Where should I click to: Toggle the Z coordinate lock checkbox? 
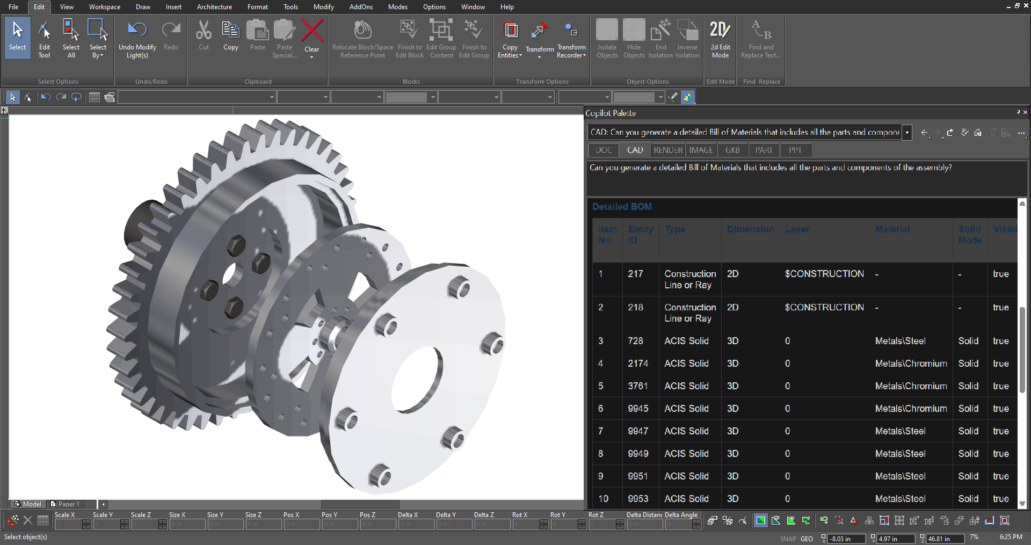click(923, 537)
